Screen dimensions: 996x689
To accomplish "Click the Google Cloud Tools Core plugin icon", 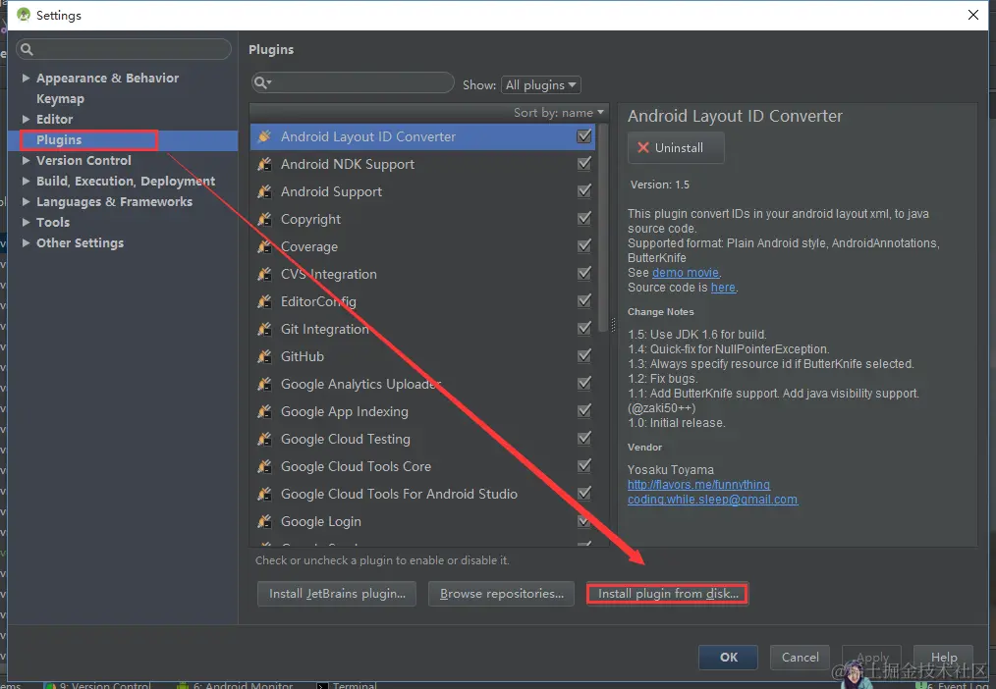I will point(264,466).
